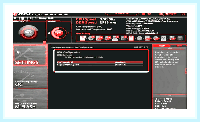
Task: Select legacy hard disk boot icon
Action: (x=131, y=38)
